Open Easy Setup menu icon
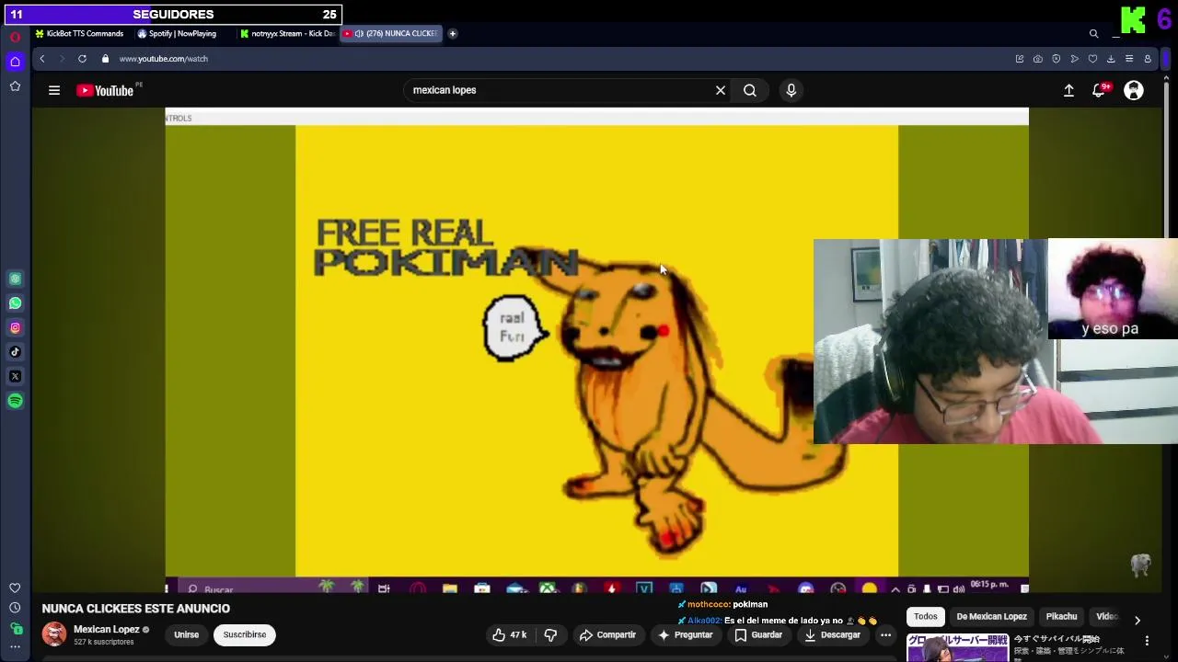 click(1129, 59)
